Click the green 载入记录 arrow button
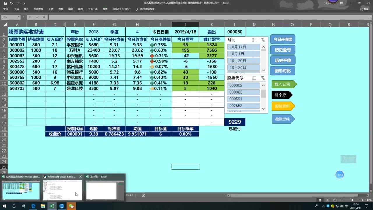373x210 pixels. tap(284, 84)
